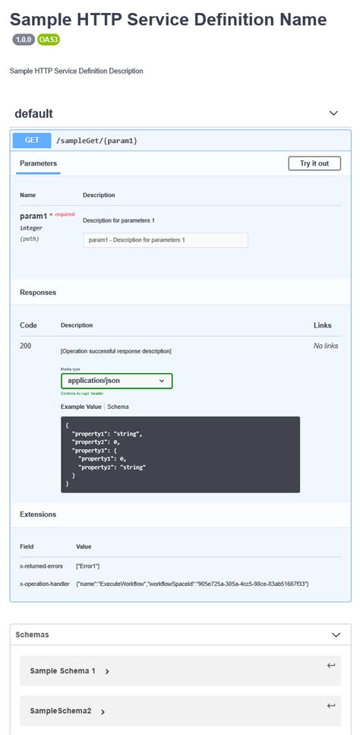Click the Extensions section header
The width and height of the screenshot is (360, 735).
[x=38, y=515]
